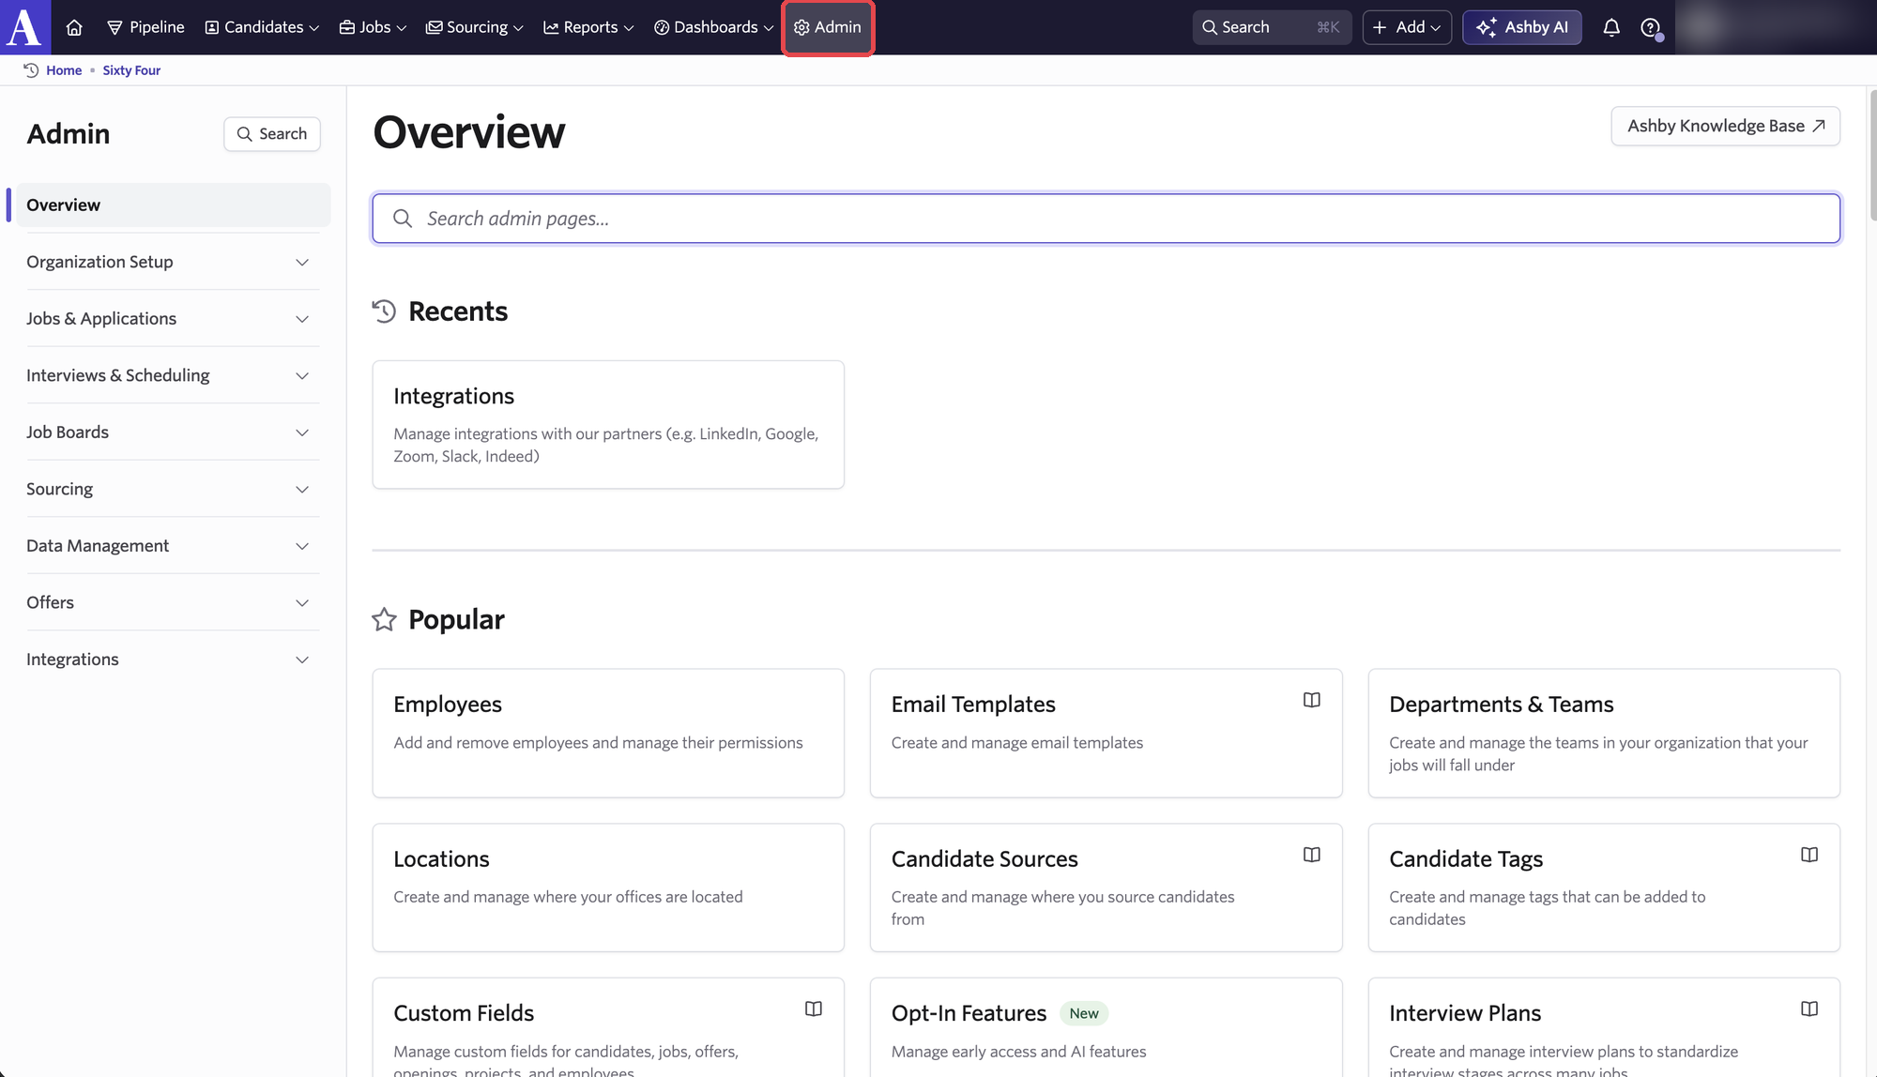Click the Candidate Sources book icon
This screenshot has height=1077, width=1877.
(1312, 855)
